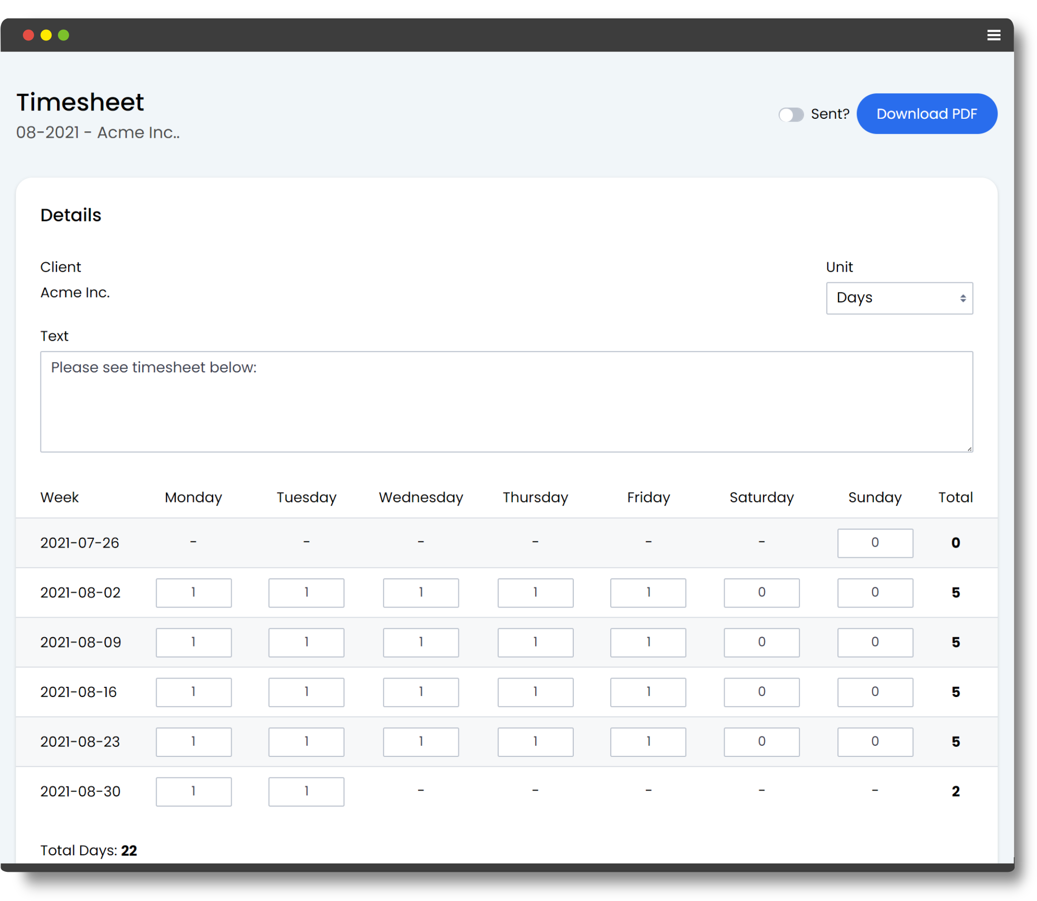This screenshot has width=1037, height=901.
Task: Edit Sunday field for week 2021-08-23
Action: (874, 742)
